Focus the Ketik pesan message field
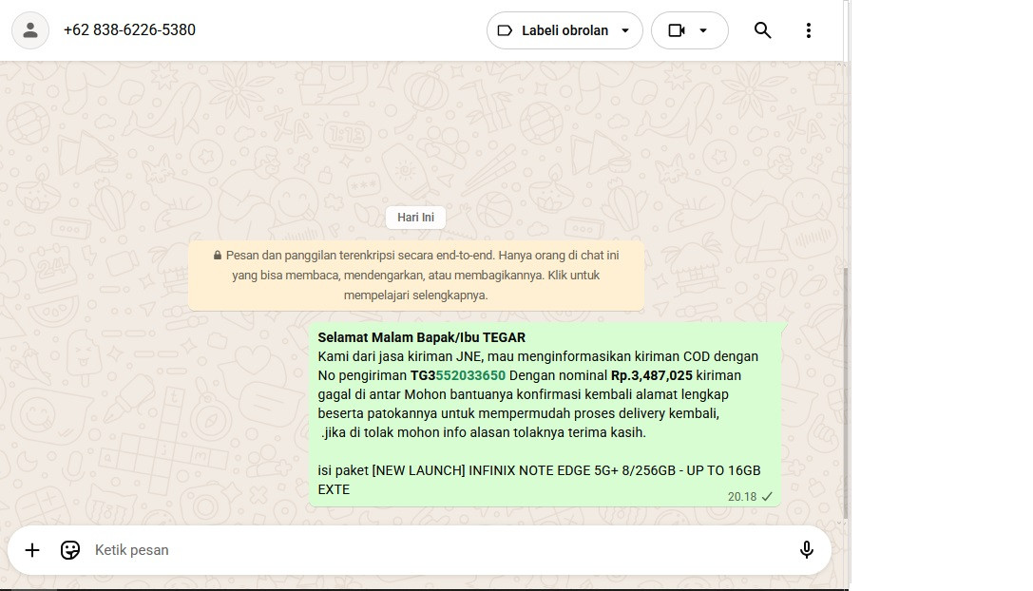The height and width of the screenshot is (591, 1033). pyautogui.click(x=441, y=550)
